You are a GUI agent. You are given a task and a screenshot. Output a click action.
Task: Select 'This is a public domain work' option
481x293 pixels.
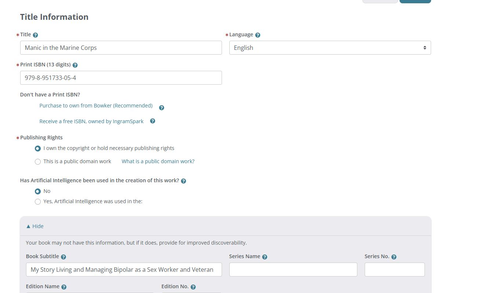38,162
